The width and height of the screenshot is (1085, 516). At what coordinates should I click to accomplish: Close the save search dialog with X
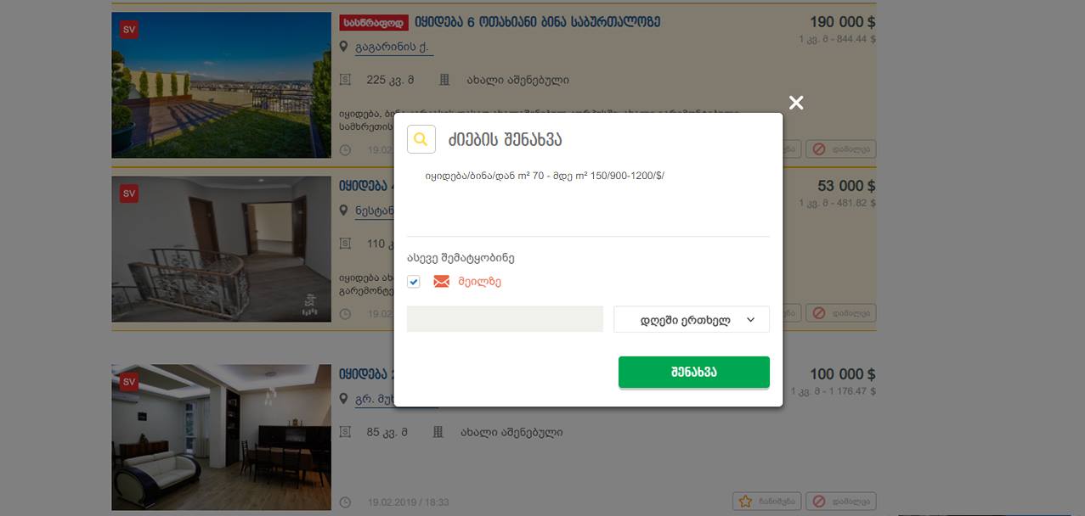795,103
